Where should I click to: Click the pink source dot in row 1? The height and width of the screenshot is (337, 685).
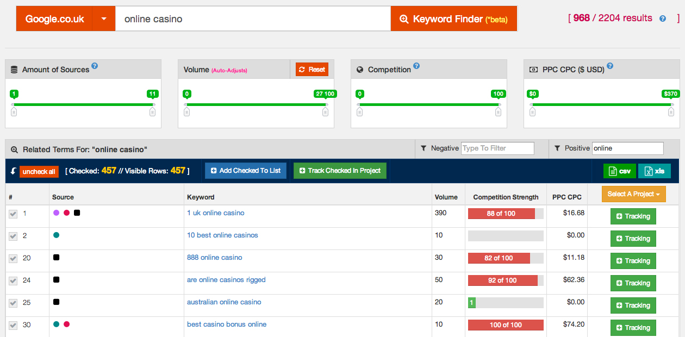coord(66,213)
